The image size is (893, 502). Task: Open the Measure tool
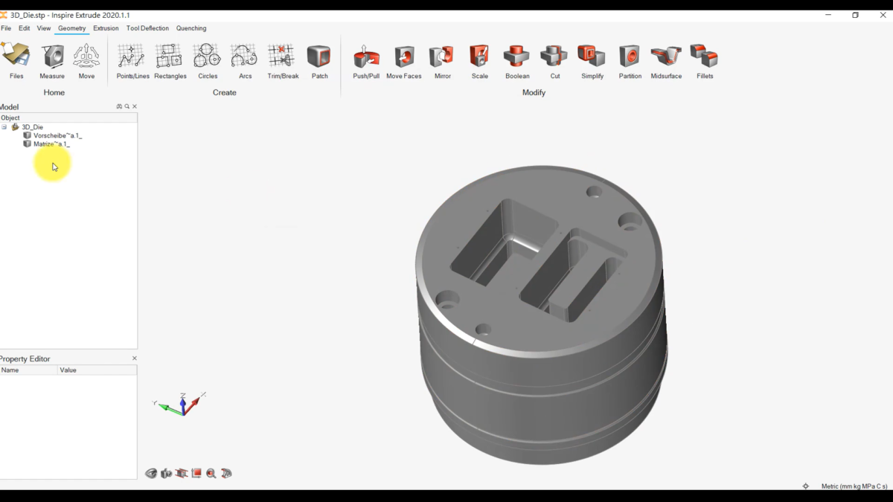click(x=52, y=58)
